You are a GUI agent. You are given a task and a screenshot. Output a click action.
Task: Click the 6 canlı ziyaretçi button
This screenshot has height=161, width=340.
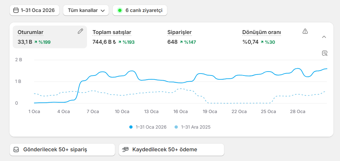[x=140, y=10]
